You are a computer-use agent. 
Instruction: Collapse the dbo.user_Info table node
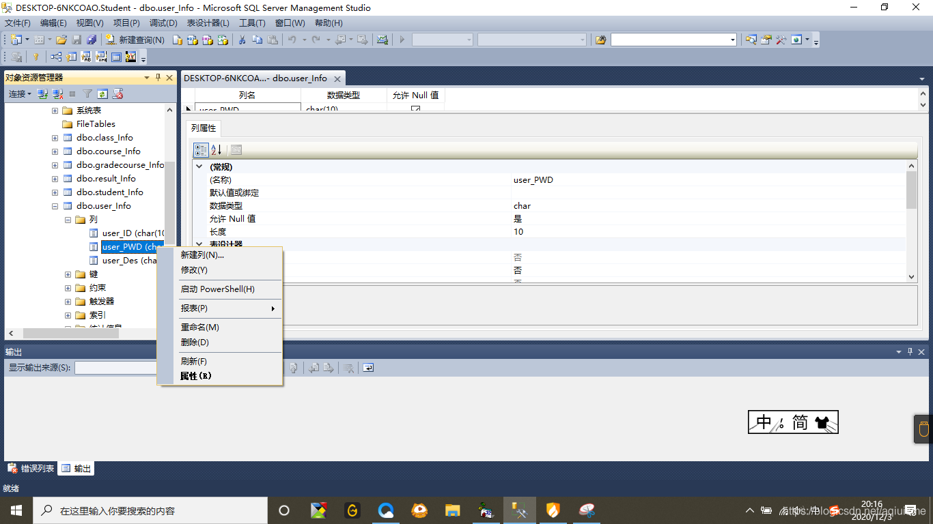tap(55, 206)
